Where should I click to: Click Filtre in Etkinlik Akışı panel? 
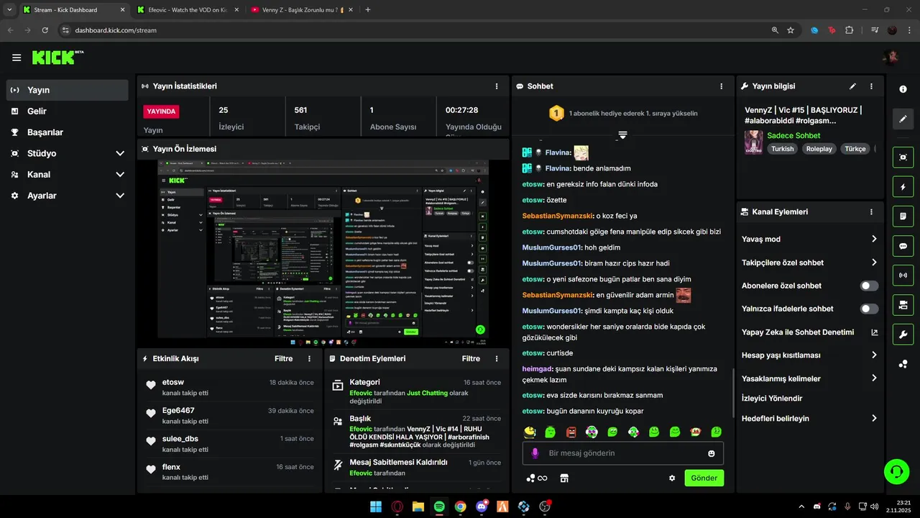(x=284, y=358)
